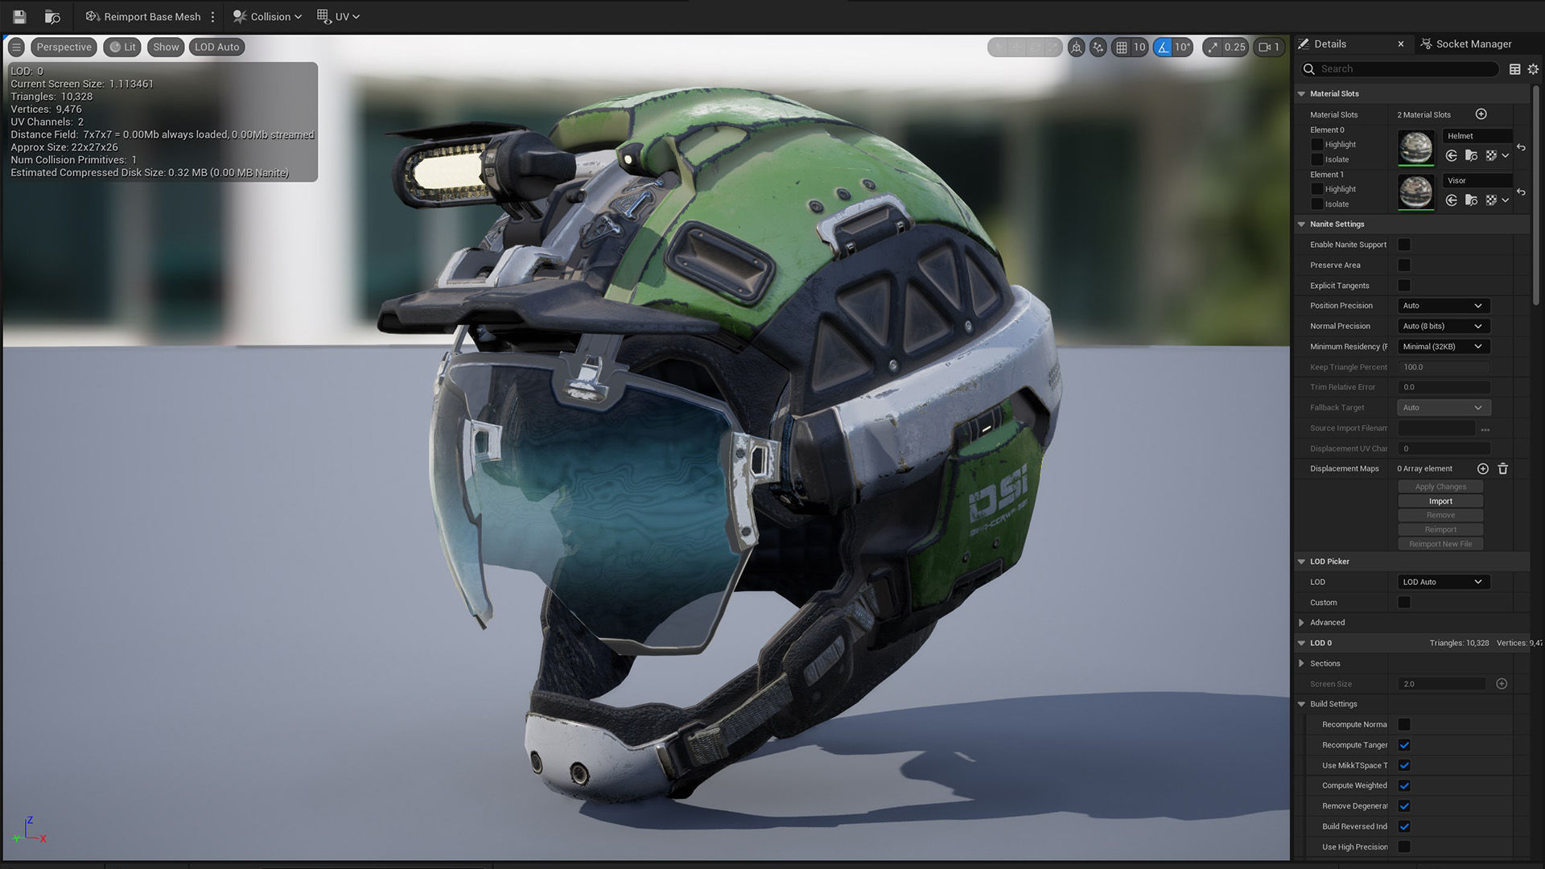The width and height of the screenshot is (1545, 869).
Task: Open Element 0 material options chevron
Action: tap(1506, 155)
